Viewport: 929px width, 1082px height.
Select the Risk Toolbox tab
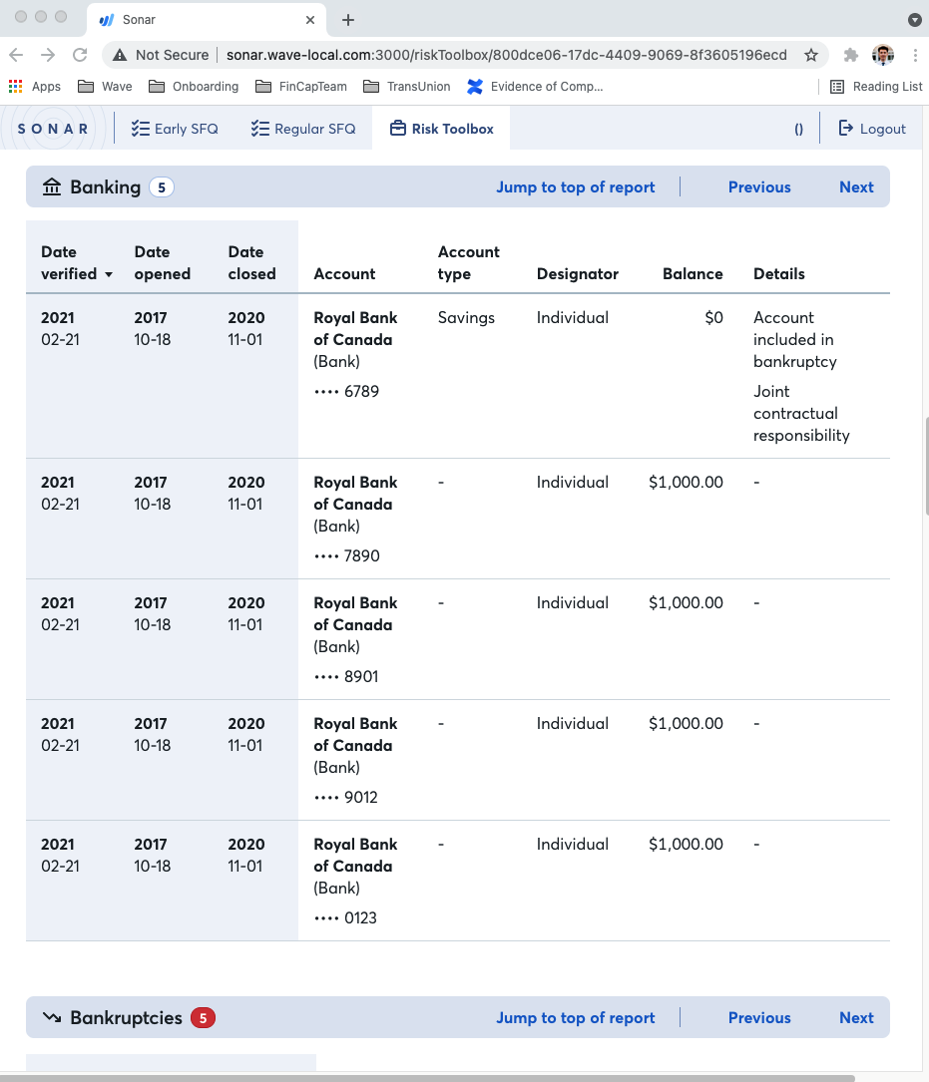(x=441, y=129)
